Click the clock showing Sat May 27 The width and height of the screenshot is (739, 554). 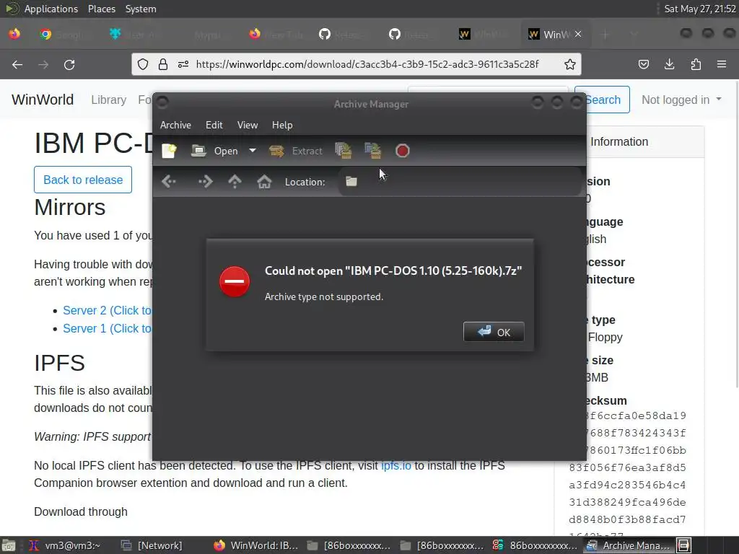point(700,9)
